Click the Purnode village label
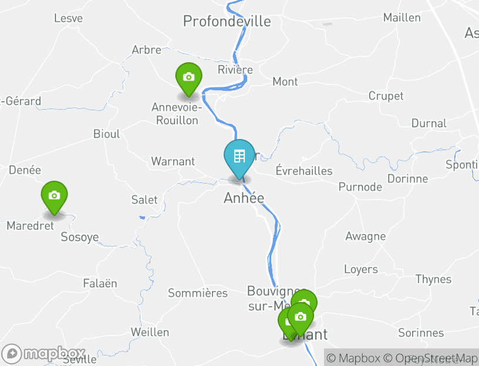 pos(360,187)
